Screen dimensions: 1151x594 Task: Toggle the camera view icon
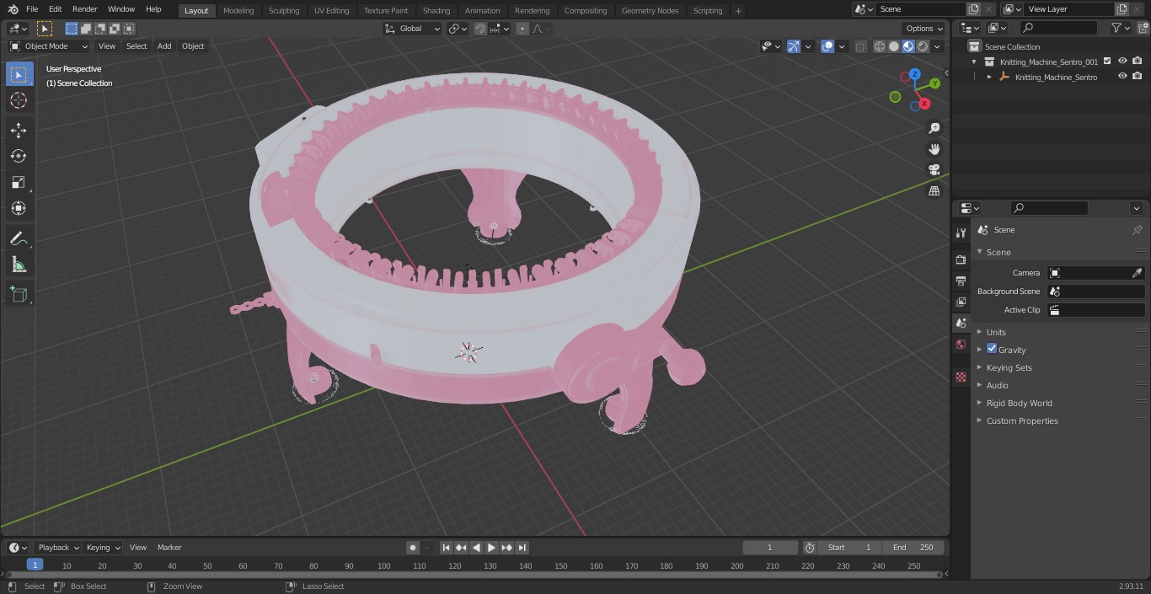[934, 170]
